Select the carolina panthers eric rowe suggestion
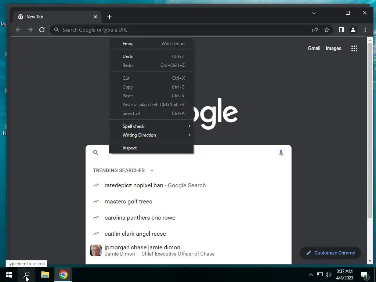Viewport: 376px width, 282px height. point(188,217)
